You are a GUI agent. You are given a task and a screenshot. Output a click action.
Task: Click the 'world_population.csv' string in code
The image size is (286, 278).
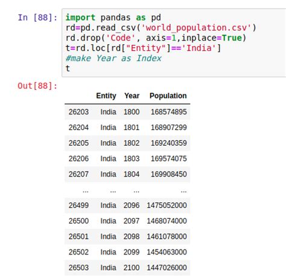pos(197,28)
